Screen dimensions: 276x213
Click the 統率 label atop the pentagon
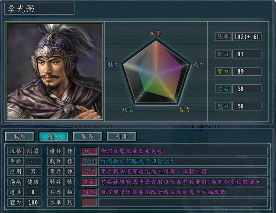pyautogui.click(x=156, y=33)
